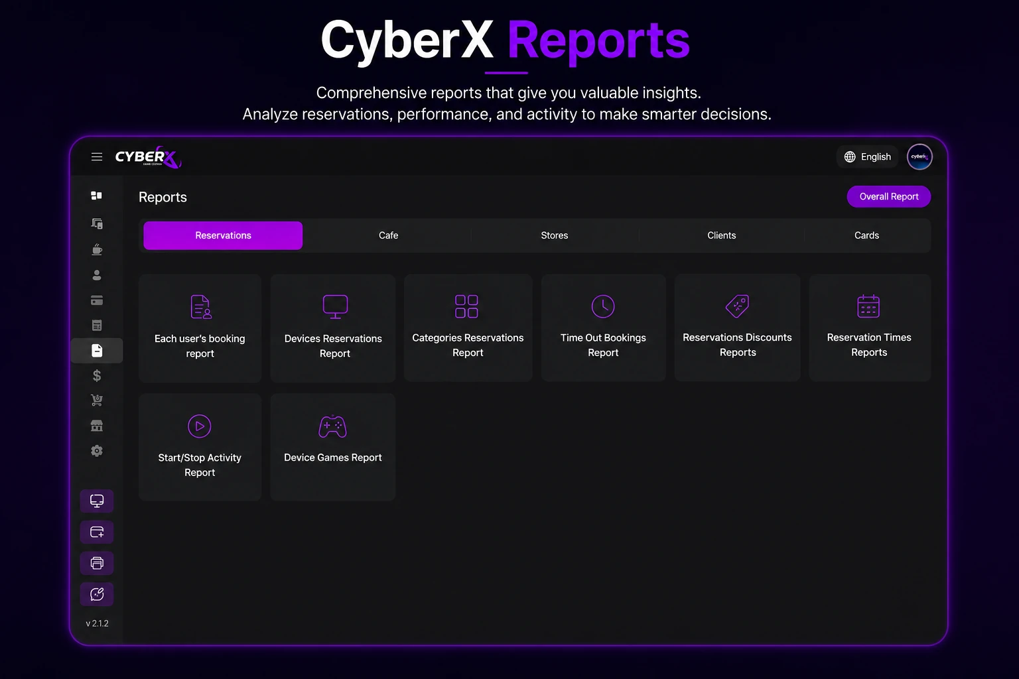Select the reports document sidebar icon

(97, 350)
